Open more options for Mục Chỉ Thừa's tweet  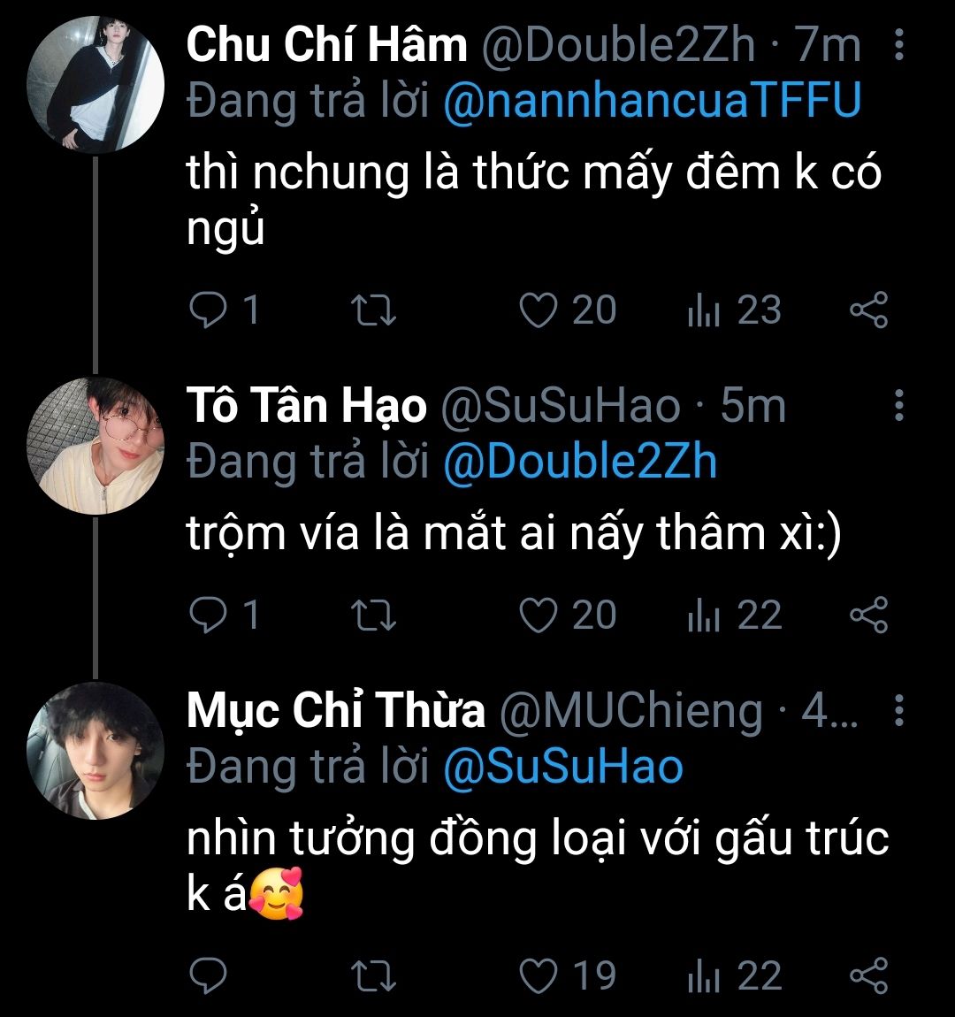(x=898, y=709)
